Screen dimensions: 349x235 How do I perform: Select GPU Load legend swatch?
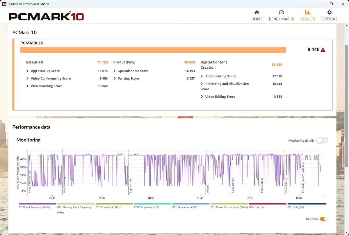268,204
